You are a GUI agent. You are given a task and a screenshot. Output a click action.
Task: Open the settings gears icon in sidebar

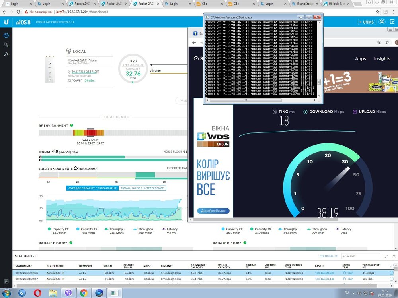click(6, 45)
